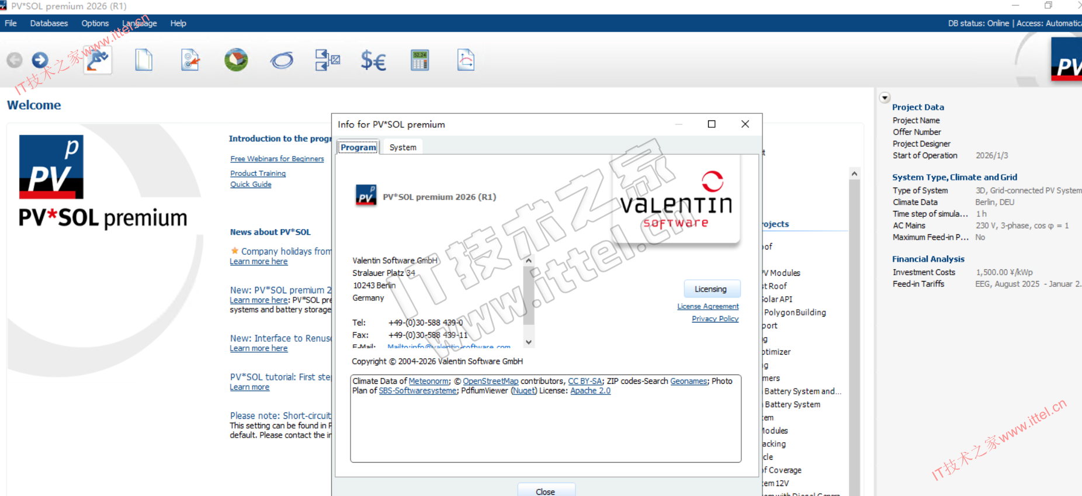1082x496 pixels.
Task: Collapse the Project Data side panel arrow
Action: pos(885,98)
